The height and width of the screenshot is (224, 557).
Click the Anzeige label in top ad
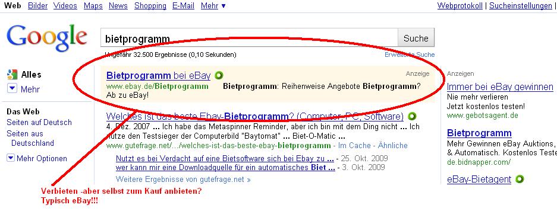[417, 73]
